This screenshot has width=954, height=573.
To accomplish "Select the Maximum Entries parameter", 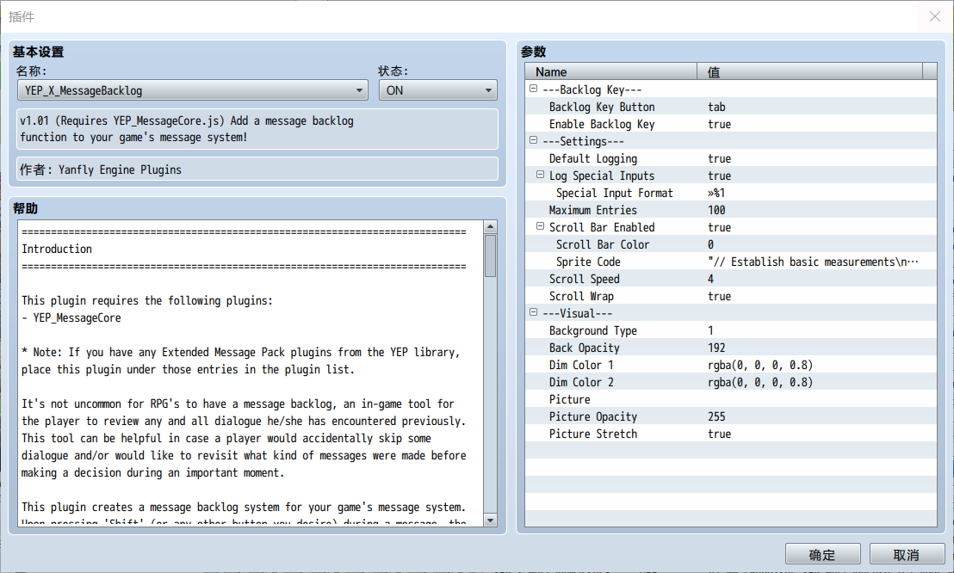I will 731,210.
